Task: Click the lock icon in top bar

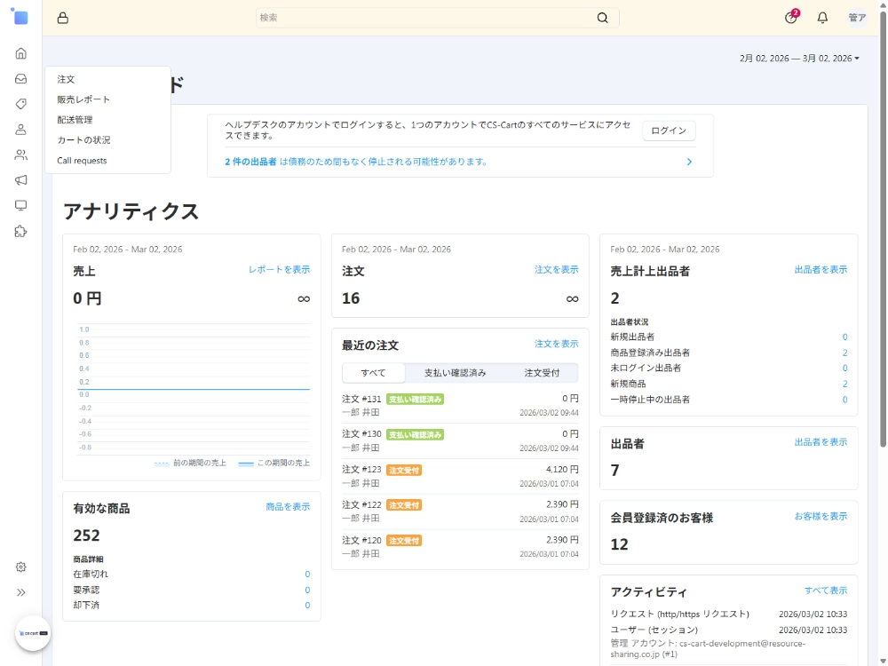Action: pyautogui.click(x=62, y=18)
